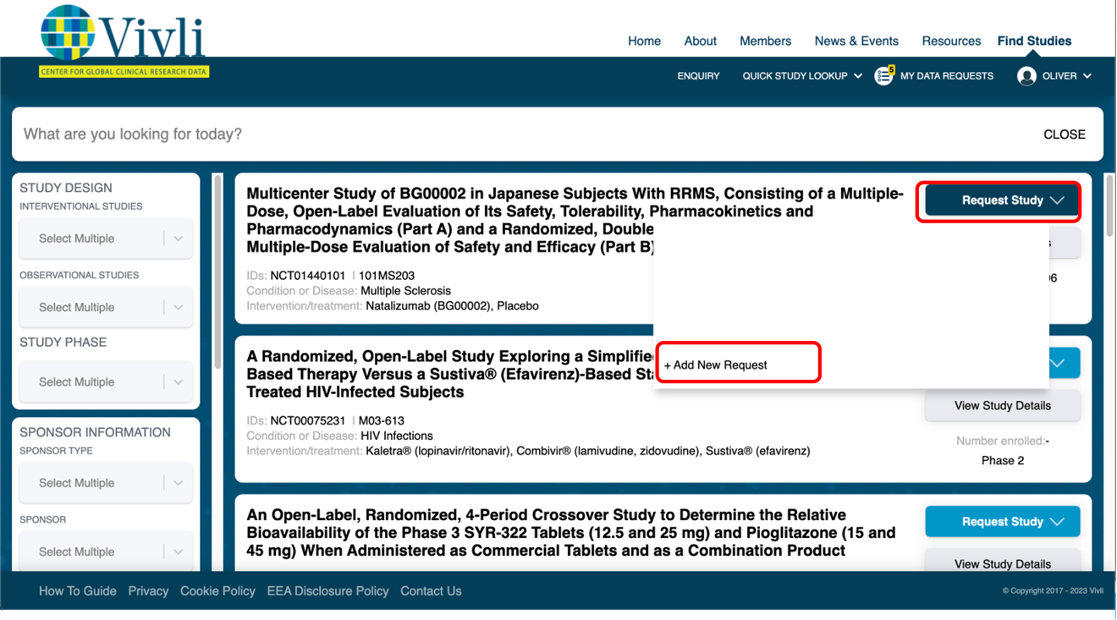Close the search panel with CLOSE
This screenshot has height=620, width=1117.
click(x=1064, y=134)
